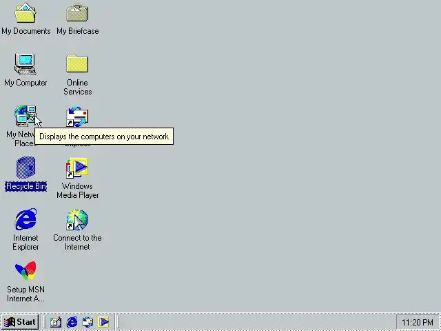Viewport: 441px width, 331px height.
Task: Click the Recycle Bin label text
Action: click(x=26, y=186)
